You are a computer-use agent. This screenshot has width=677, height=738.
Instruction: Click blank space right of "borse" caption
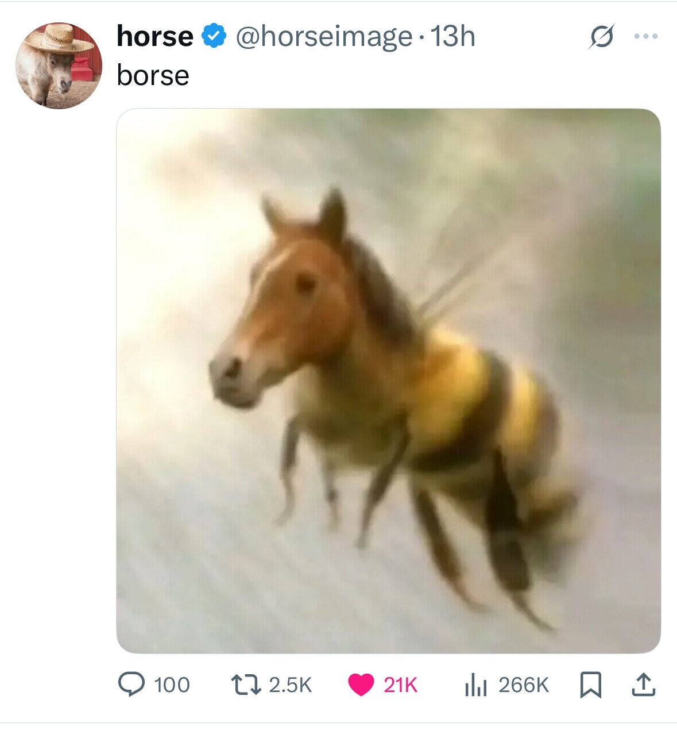click(x=402, y=75)
